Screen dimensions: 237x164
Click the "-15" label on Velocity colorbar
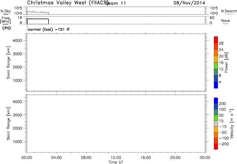[x=223, y=127]
